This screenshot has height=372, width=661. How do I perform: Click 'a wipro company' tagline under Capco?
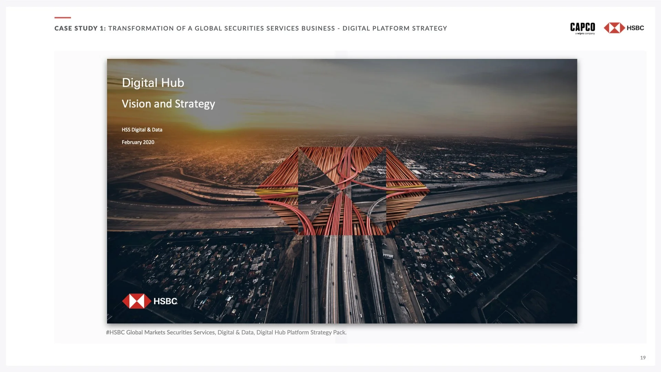point(585,34)
